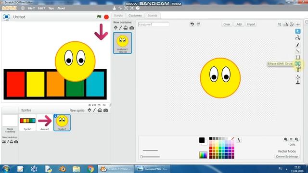Viewport: 308px width, 173px height.
Task: Click the green flag to start
Action: pyautogui.click(x=99, y=17)
